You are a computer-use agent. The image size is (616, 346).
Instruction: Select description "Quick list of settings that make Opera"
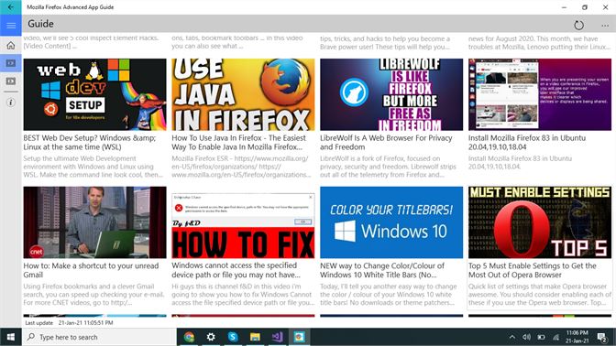540,295
